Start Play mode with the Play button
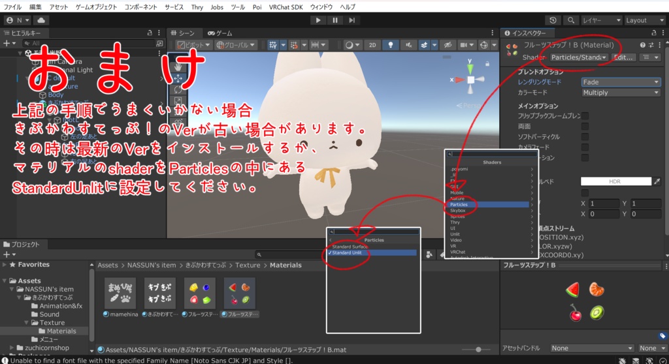 [318, 20]
